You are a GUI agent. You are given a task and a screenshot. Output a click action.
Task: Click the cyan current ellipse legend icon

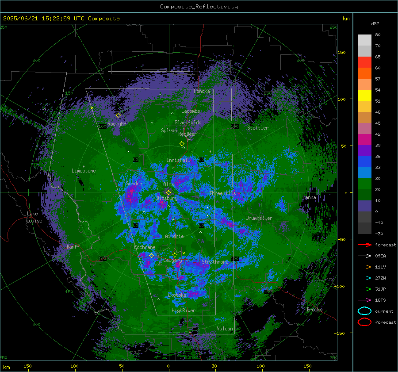coord(364,311)
